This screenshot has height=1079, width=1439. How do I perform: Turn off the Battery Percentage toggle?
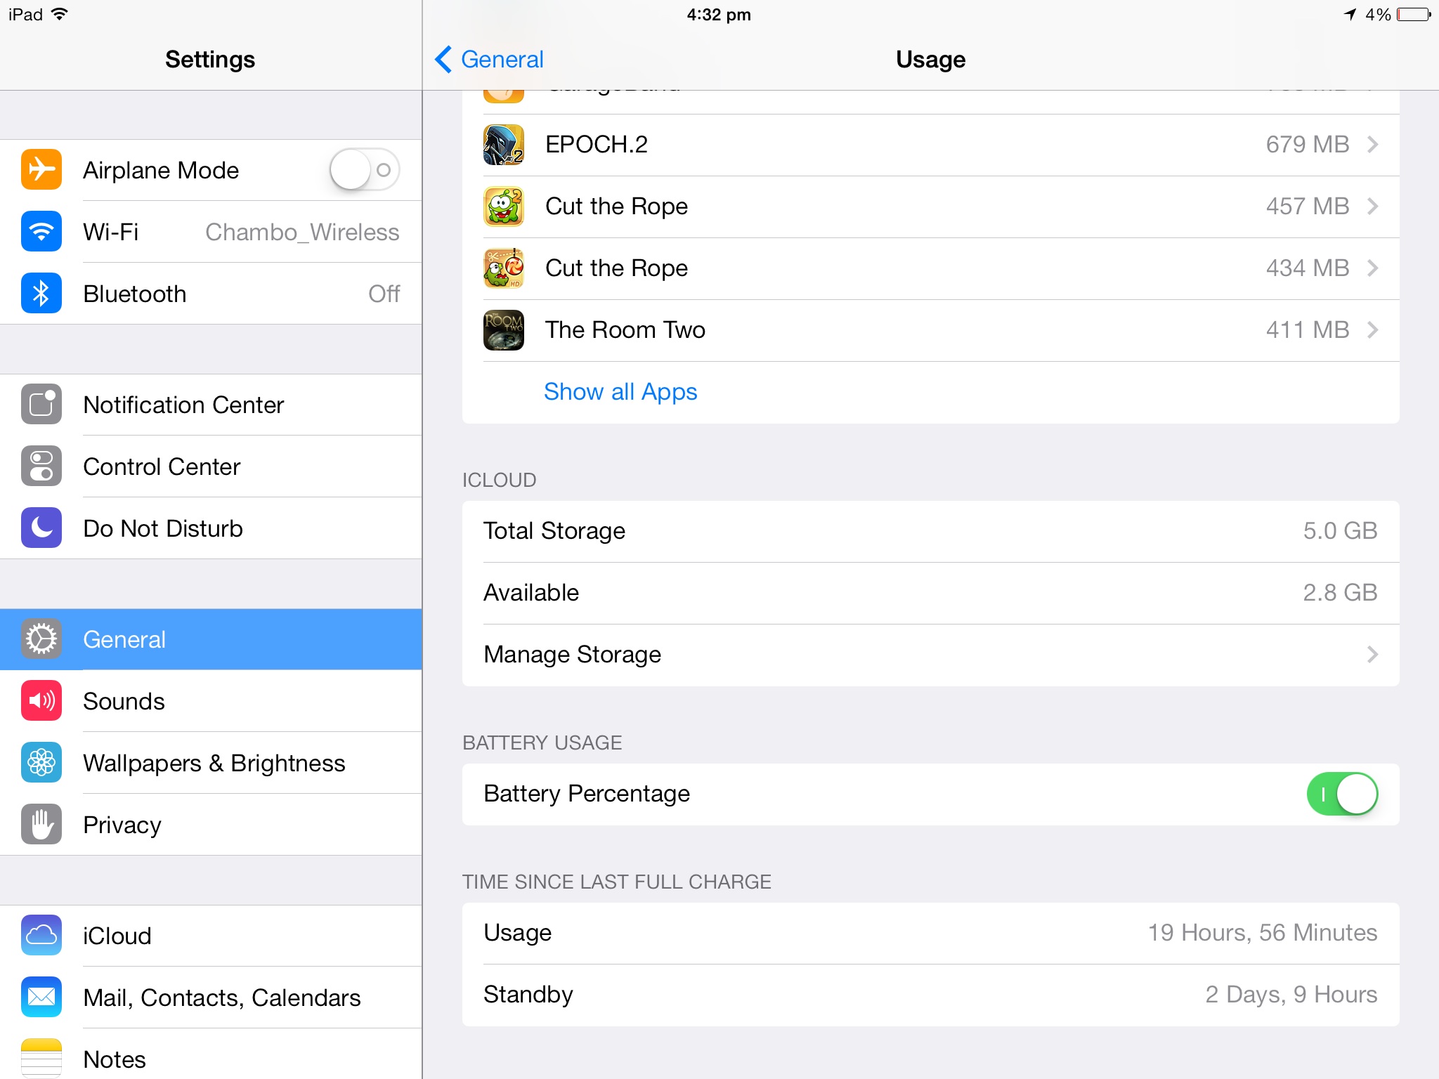tap(1341, 794)
